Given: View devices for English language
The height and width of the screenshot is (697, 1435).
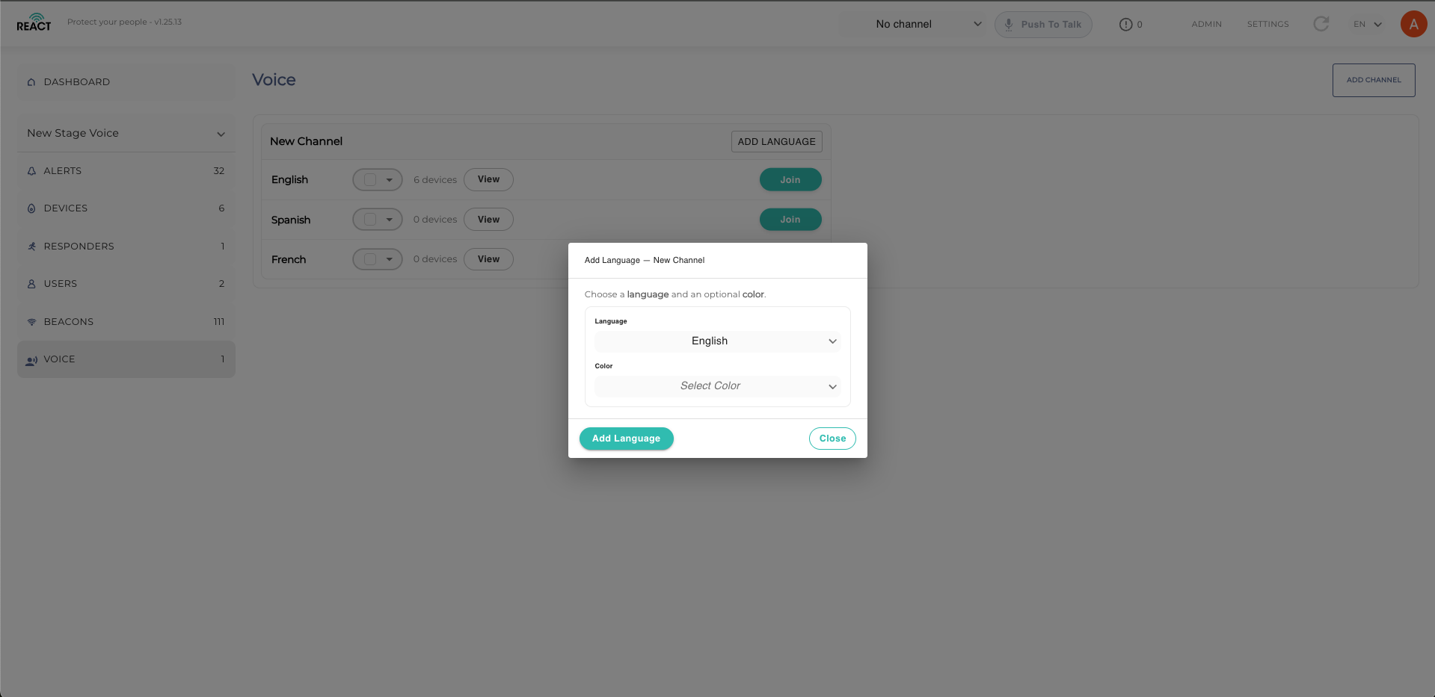Looking at the screenshot, I should tap(488, 179).
